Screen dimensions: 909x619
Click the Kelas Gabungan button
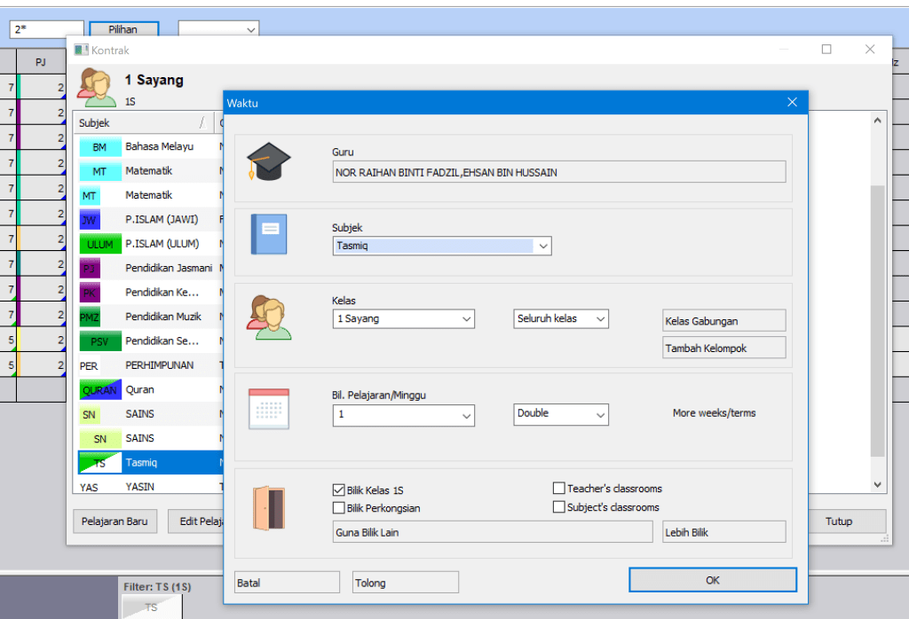pos(723,321)
